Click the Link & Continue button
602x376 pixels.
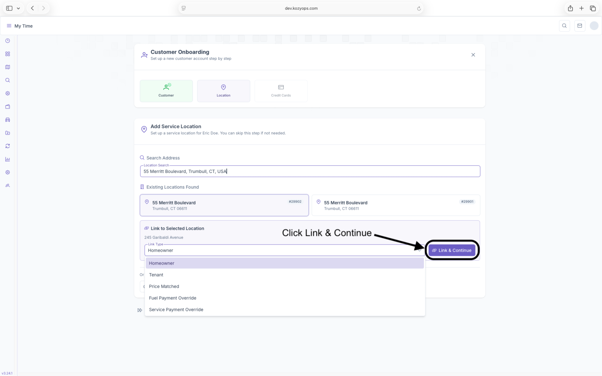coord(451,250)
